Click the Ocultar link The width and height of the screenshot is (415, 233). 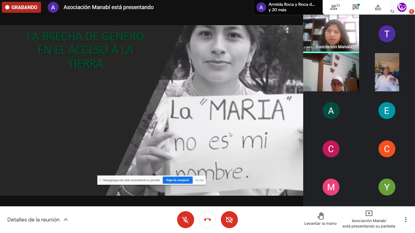coord(199,180)
